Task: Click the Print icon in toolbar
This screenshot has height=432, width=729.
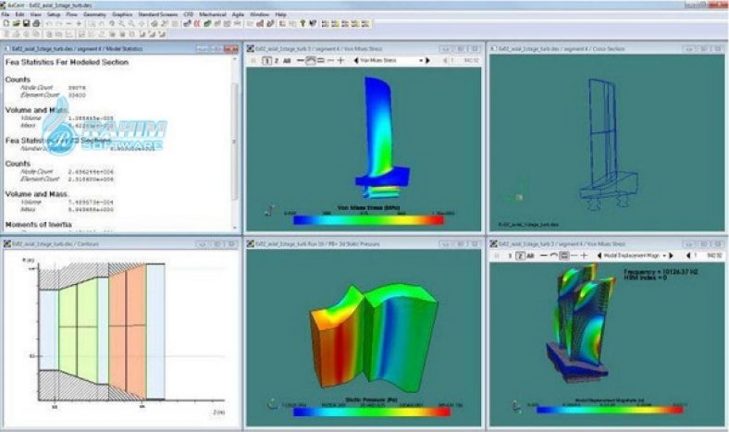Action: [36, 23]
